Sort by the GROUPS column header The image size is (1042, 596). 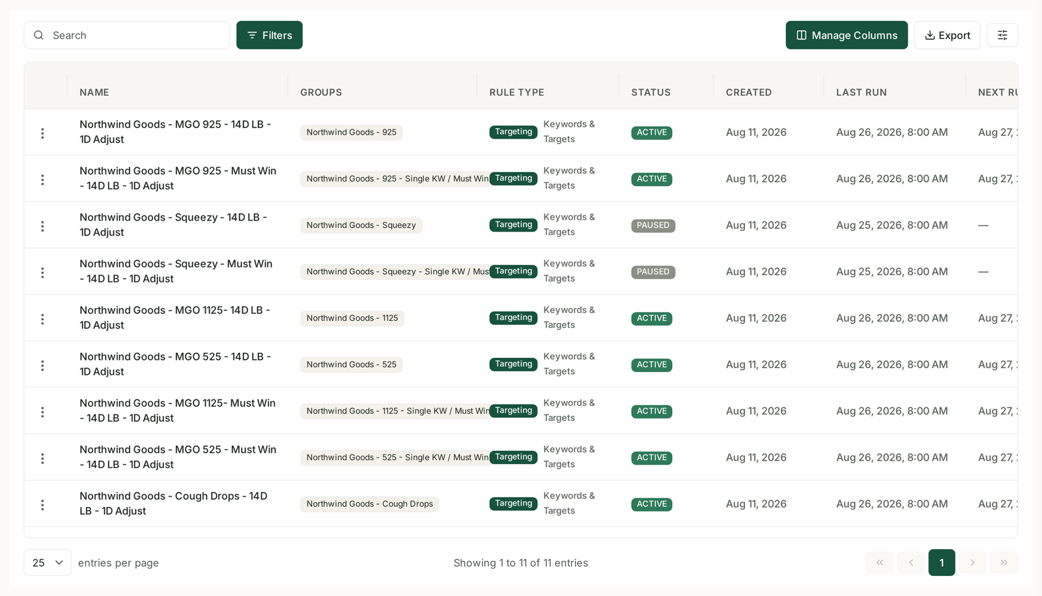point(321,92)
